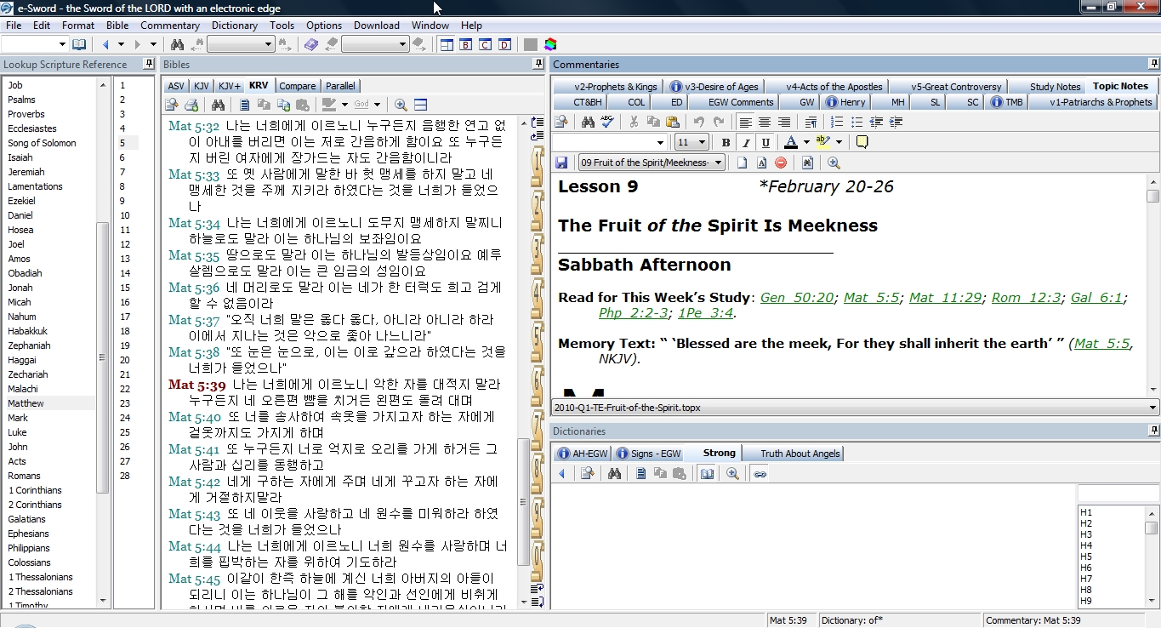Screen dimensions: 1161x628
Task: Click the purple Bible book toolbar icon
Action: click(x=311, y=44)
